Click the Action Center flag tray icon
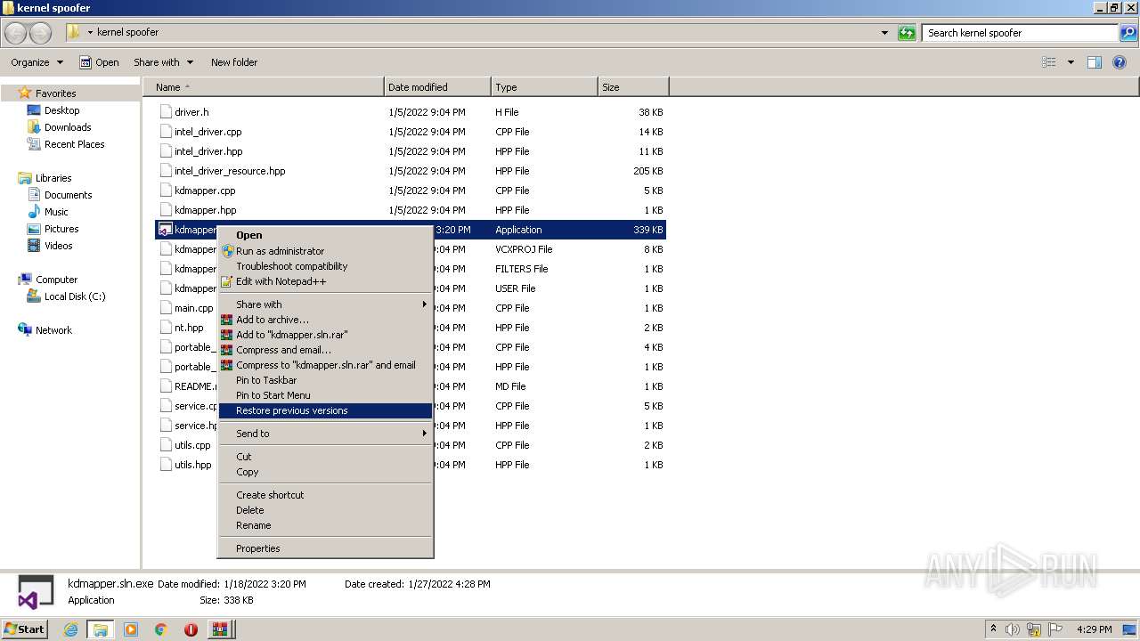 1055,629
